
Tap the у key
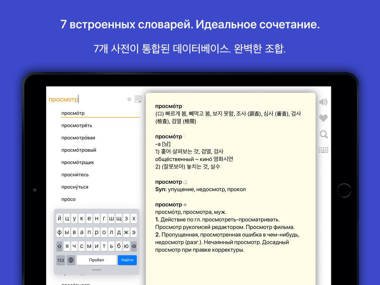click(74, 218)
